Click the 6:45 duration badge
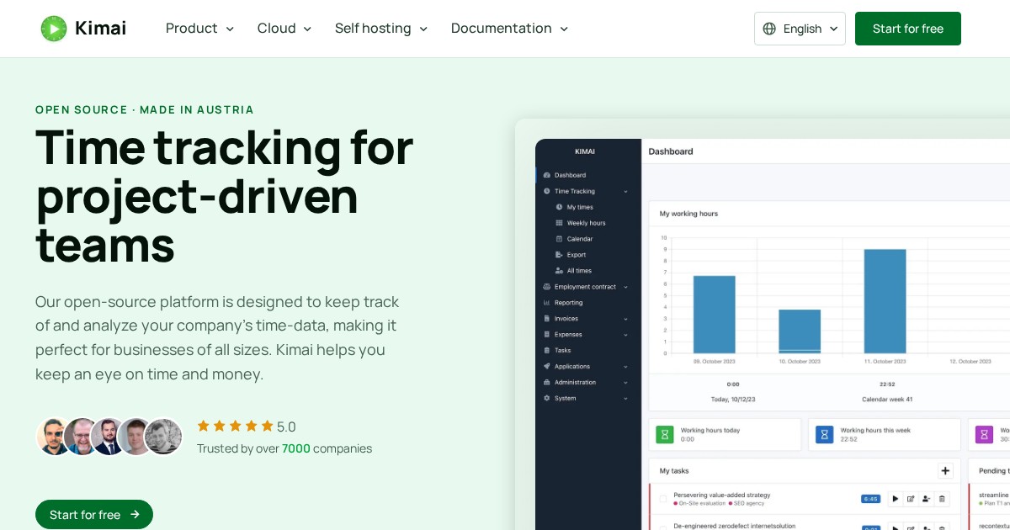The image size is (1010, 530). tap(870, 499)
